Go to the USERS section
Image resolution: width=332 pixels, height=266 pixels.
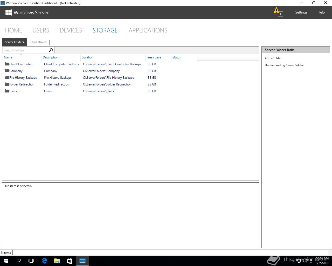pos(41,30)
